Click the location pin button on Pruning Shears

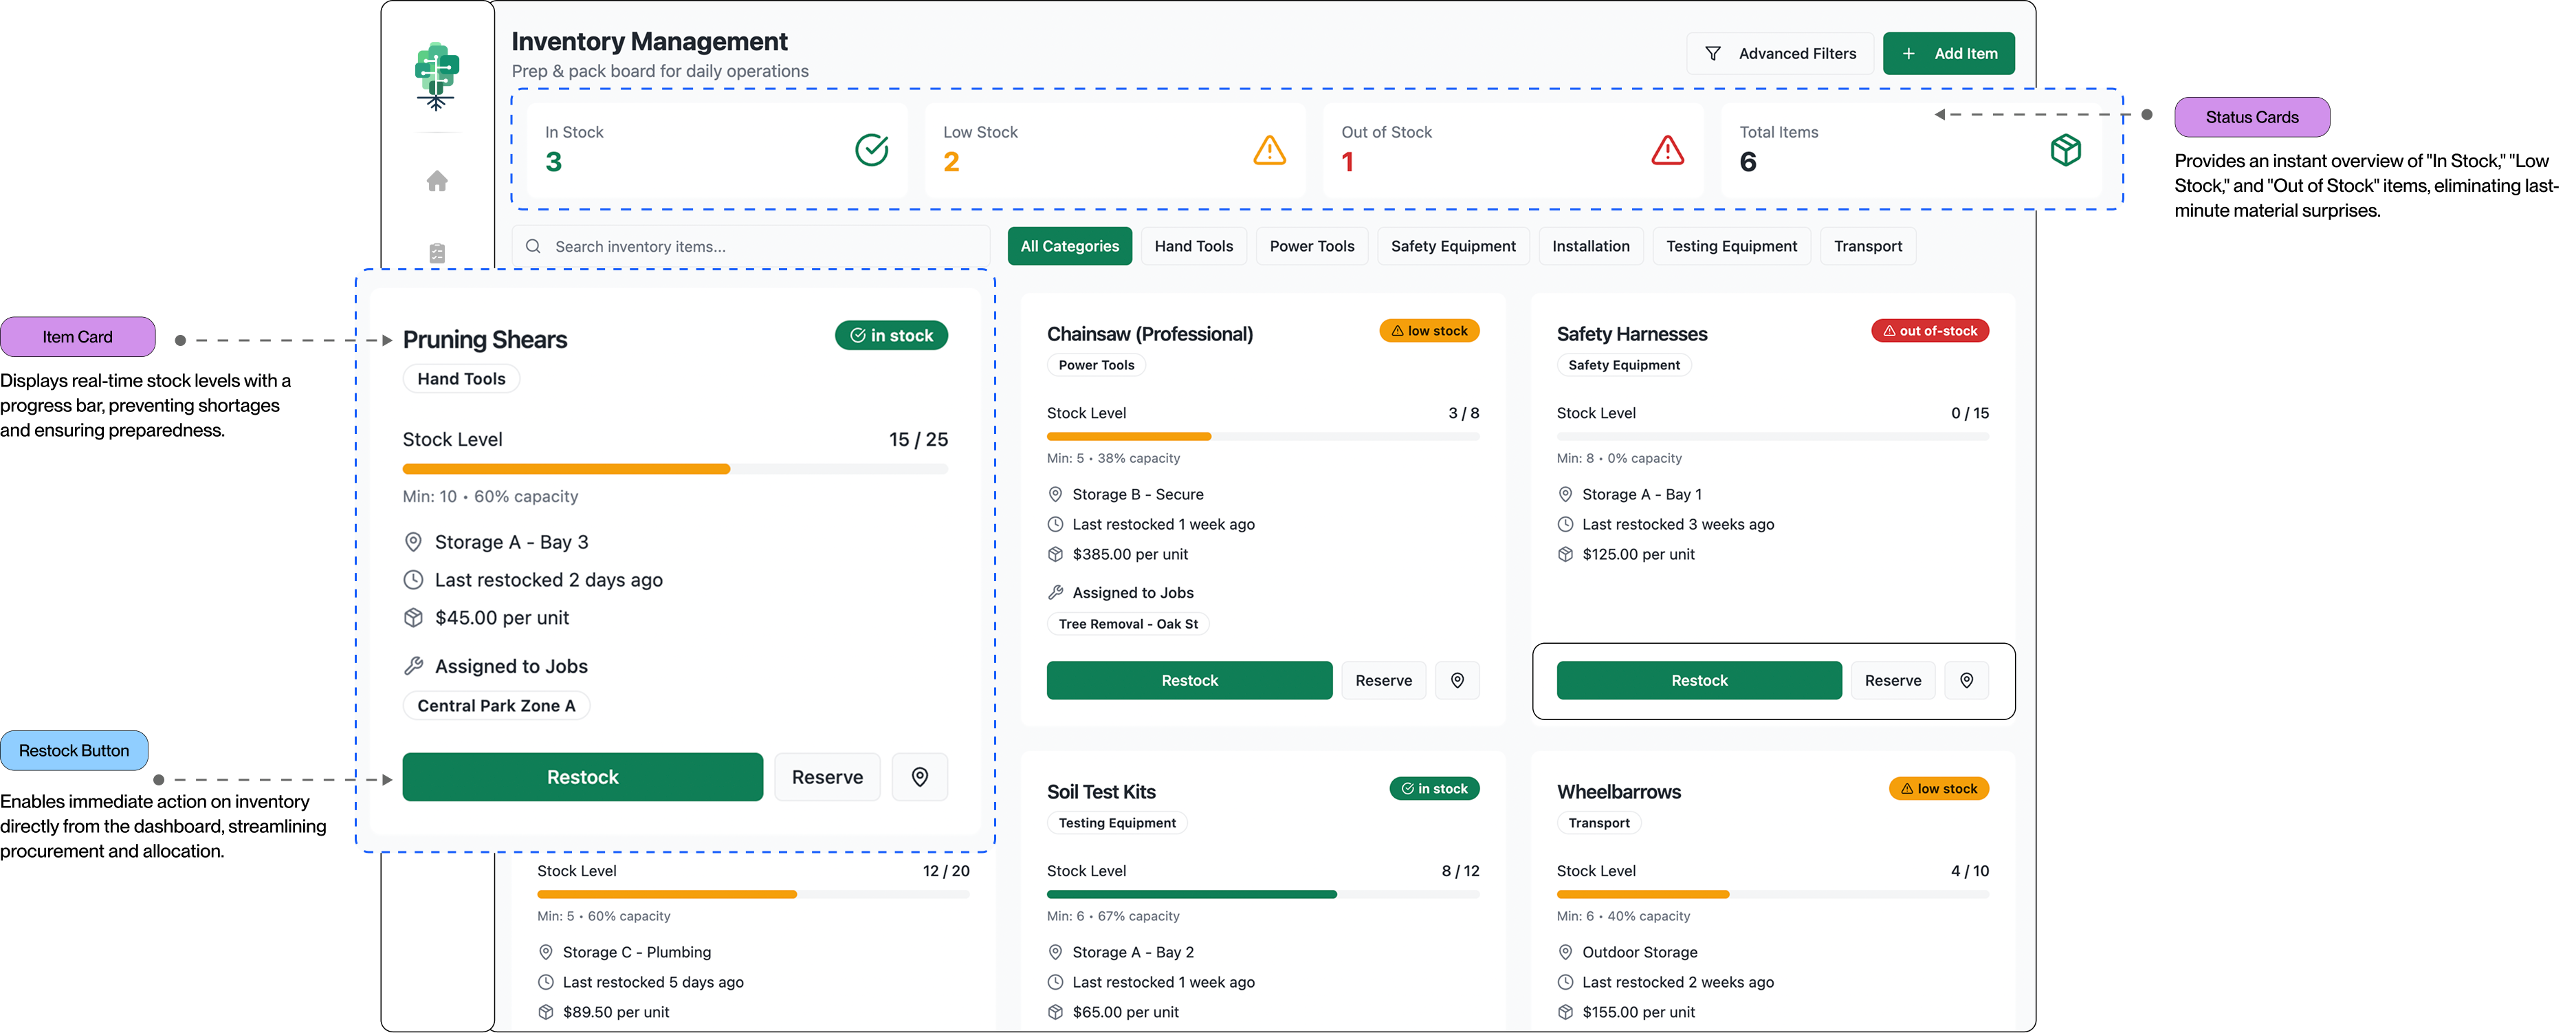[919, 777]
